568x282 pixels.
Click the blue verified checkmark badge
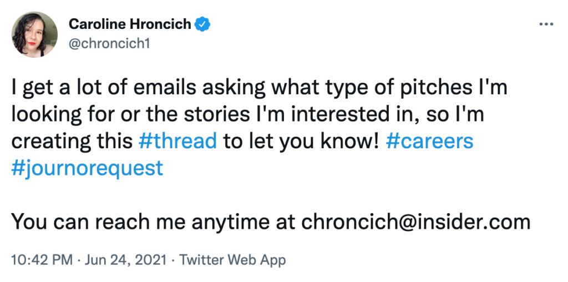click(204, 24)
